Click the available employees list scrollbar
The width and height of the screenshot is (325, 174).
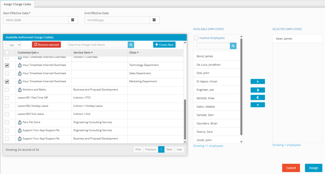point(241,86)
